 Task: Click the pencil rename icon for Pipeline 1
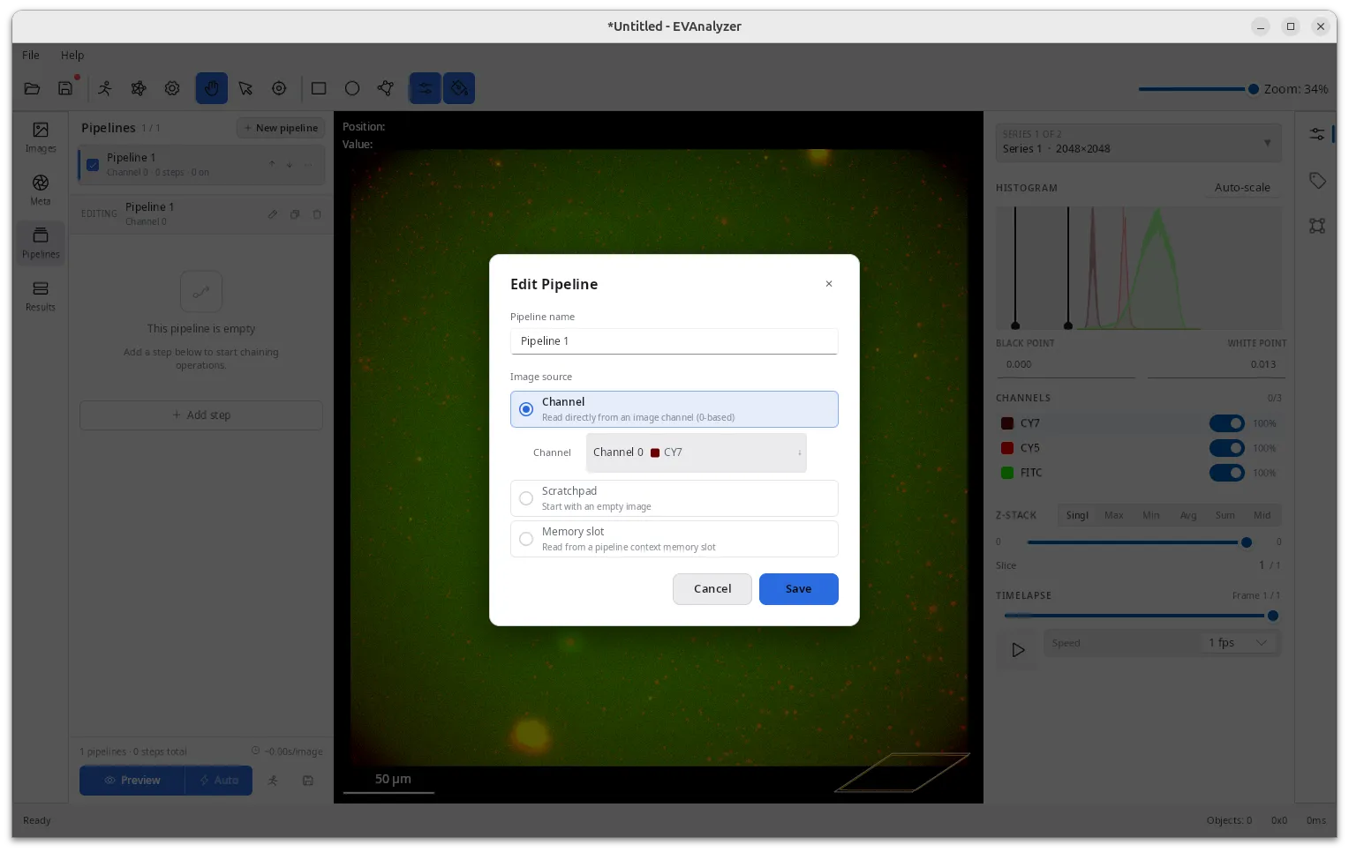273,214
